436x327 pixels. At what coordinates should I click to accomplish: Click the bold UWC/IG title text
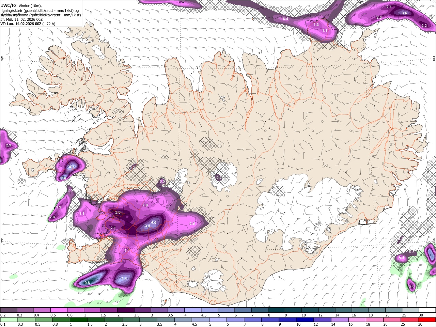pos(8,5)
